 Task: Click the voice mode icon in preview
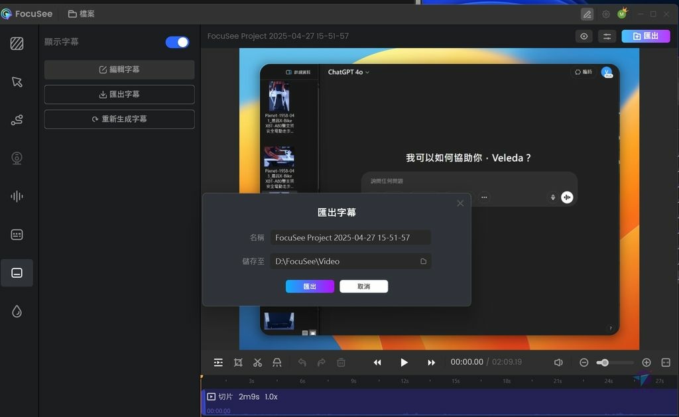(567, 198)
